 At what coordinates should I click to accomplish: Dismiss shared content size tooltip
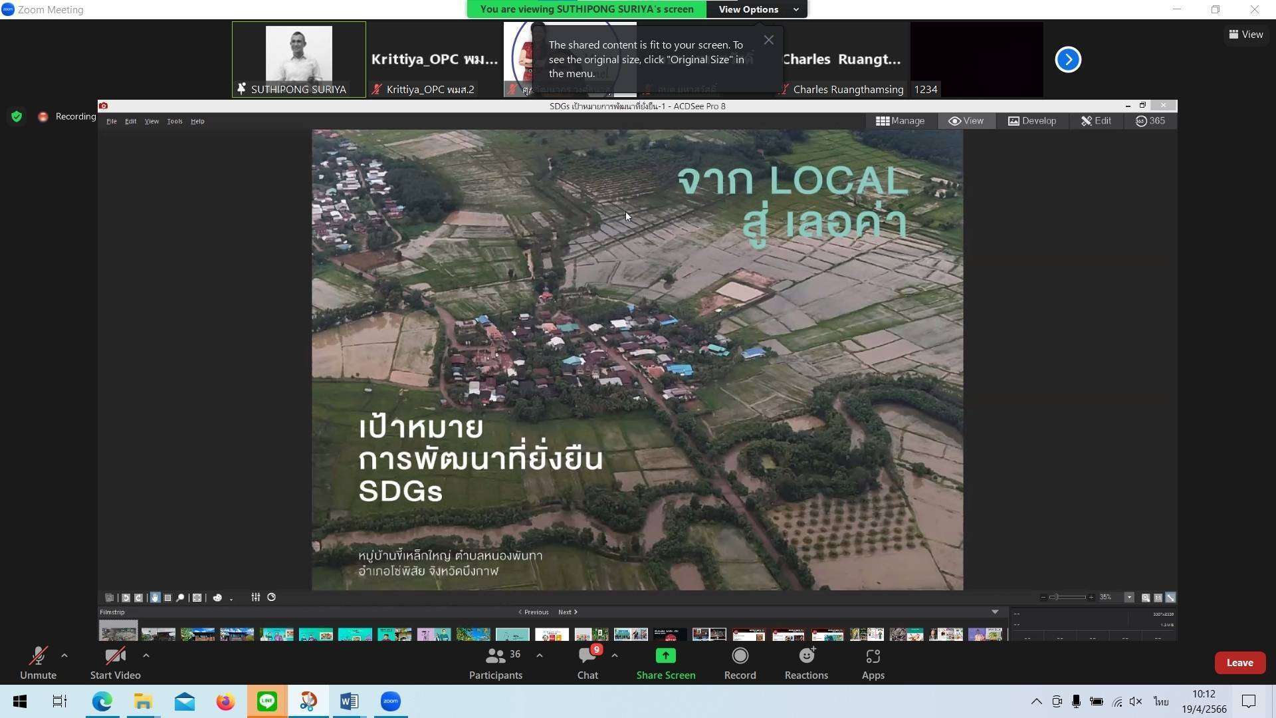pos(768,41)
